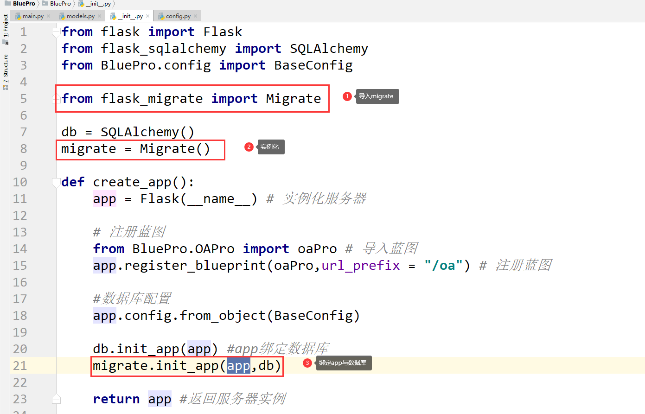Switch to the models.py editor tab
645x414 pixels.
click(x=80, y=16)
